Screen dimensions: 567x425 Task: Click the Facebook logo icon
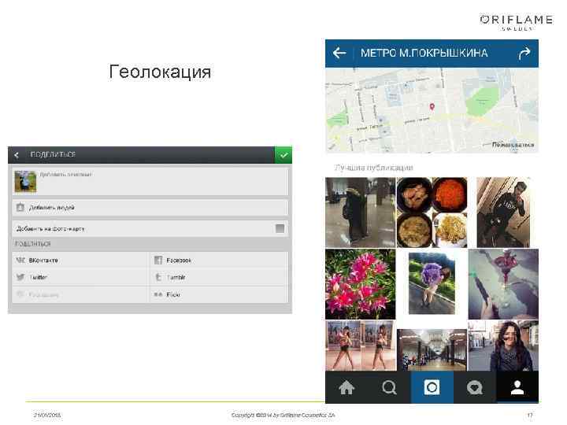click(158, 261)
